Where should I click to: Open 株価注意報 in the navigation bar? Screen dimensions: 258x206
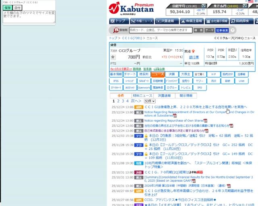192,21
